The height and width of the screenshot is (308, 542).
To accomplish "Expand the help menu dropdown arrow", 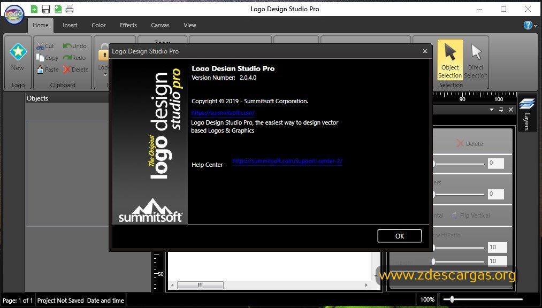I will click(536, 26).
